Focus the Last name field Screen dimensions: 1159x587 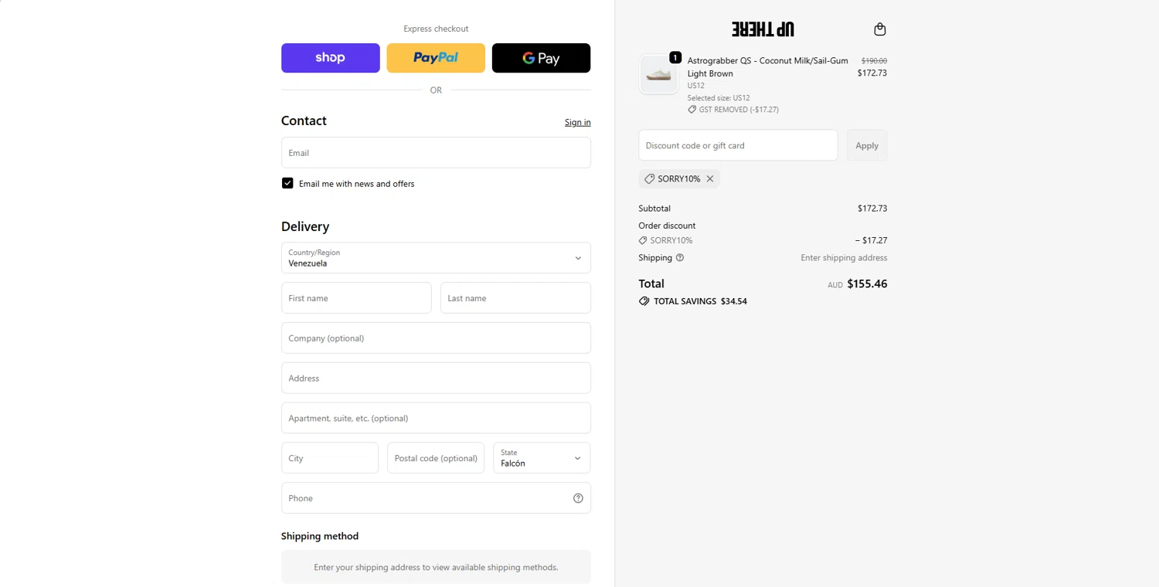pos(515,298)
